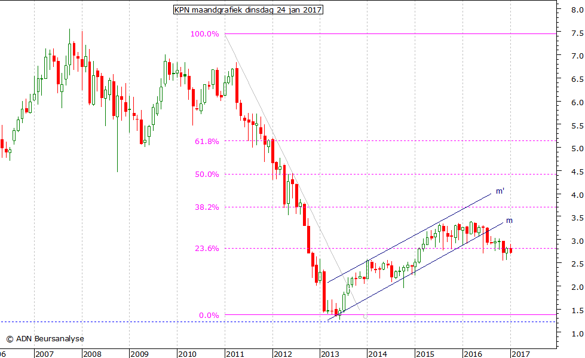Click the 2017 year label on time axis

point(521,354)
